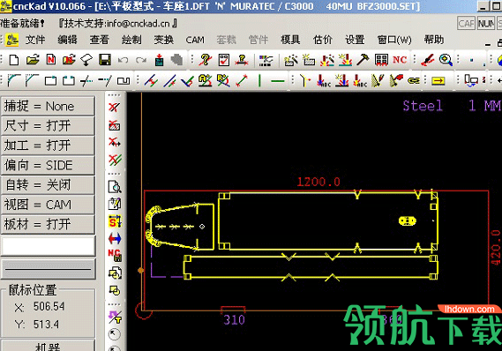Viewport: 502px width, 351px height.
Task: Toggle the 捕捉 = None snap setting
Action: [x=48, y=106]
